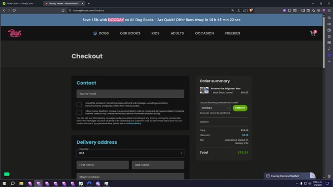This screenshot has width=333, height=187.
Task: Open File Explorer from taskbar
Action: click(21, 183)
